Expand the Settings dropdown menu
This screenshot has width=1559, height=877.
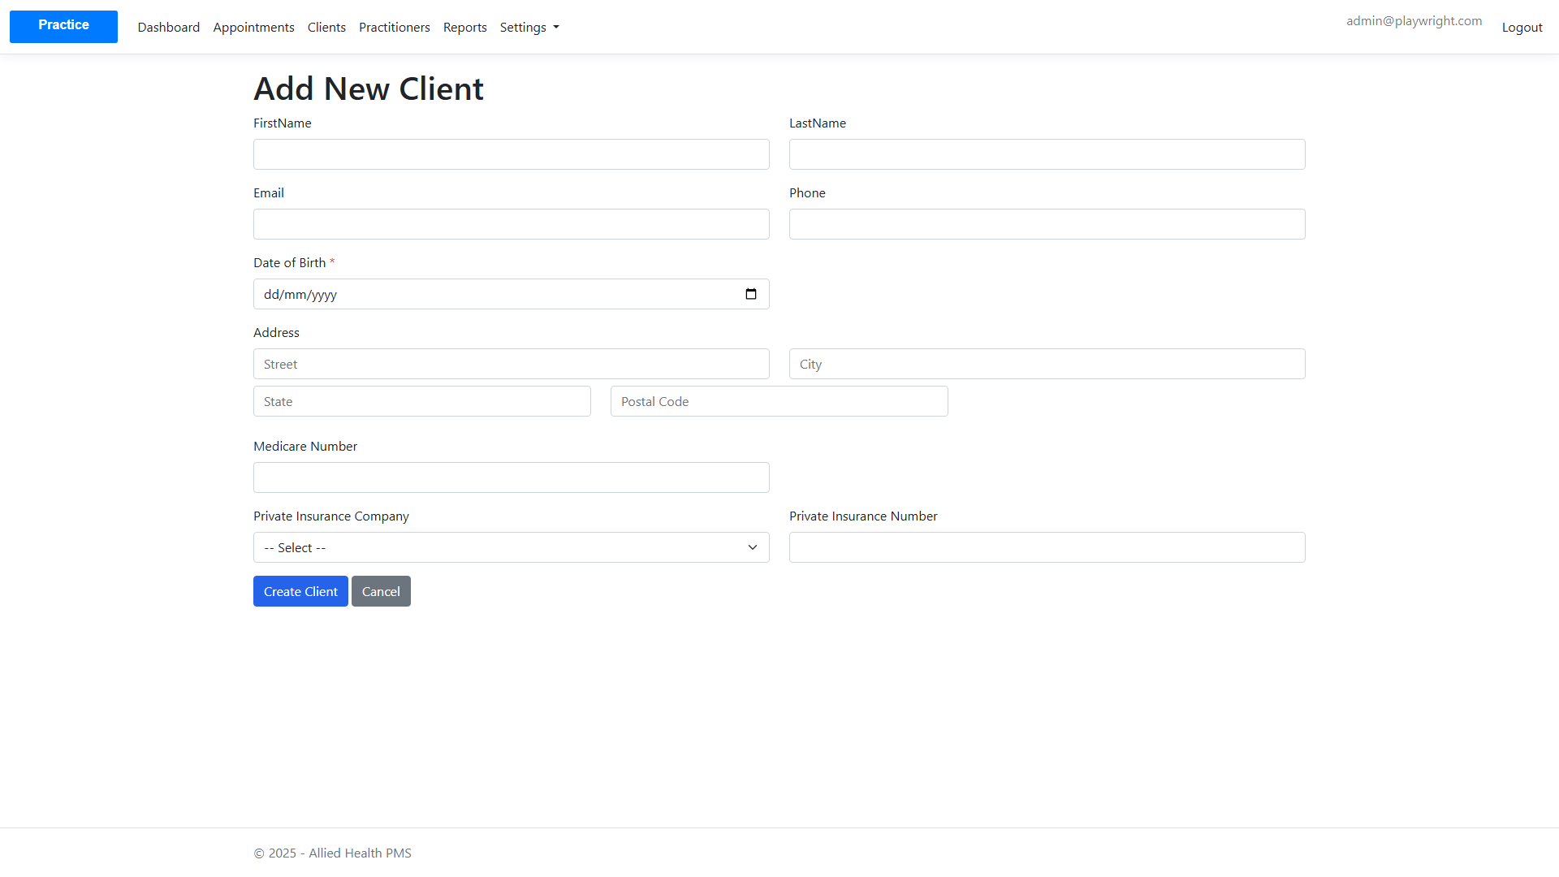(x=529, y=27)
